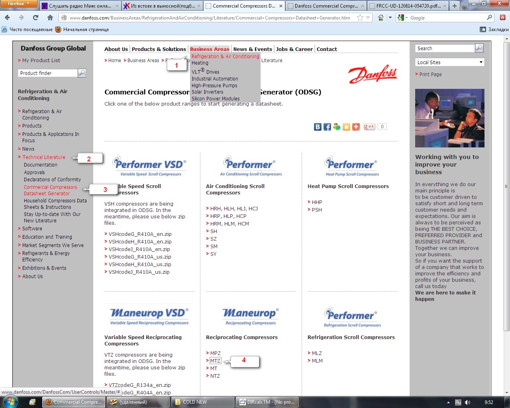510x408 pixels.
Task: Open new browser tab with plus icon
Action: tap(454, 6)
